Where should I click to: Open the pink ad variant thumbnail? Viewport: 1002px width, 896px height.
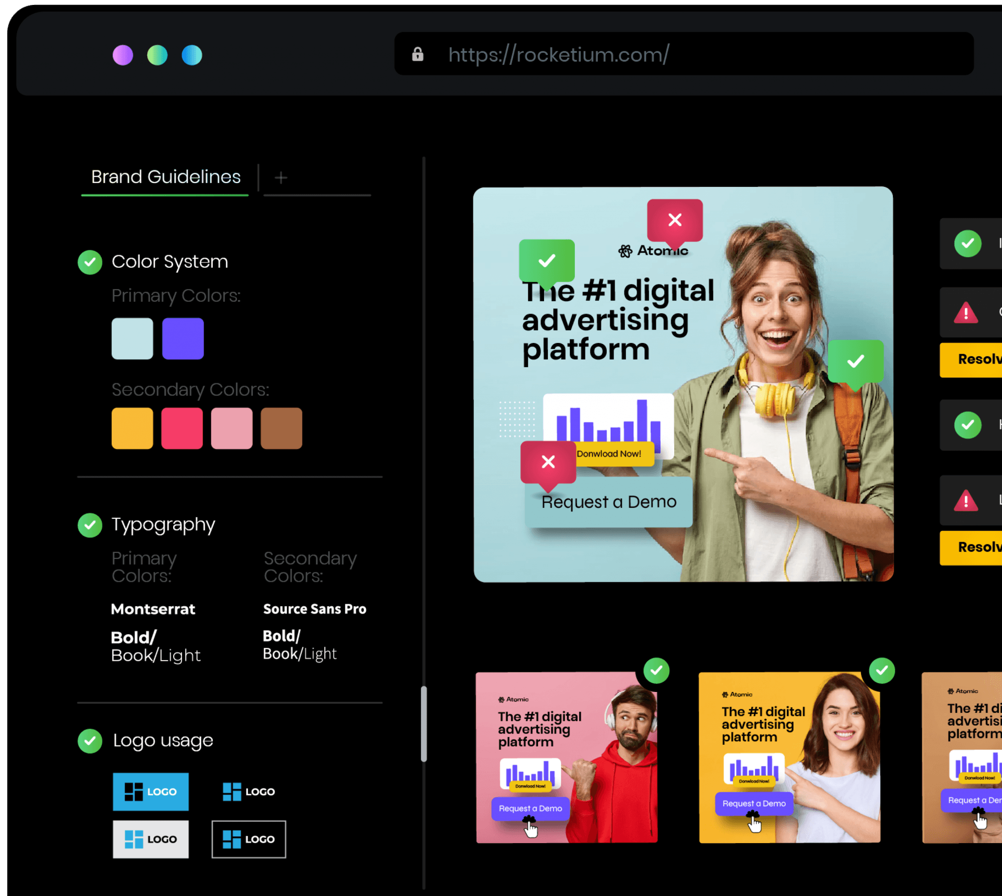[x=567, y=758]
